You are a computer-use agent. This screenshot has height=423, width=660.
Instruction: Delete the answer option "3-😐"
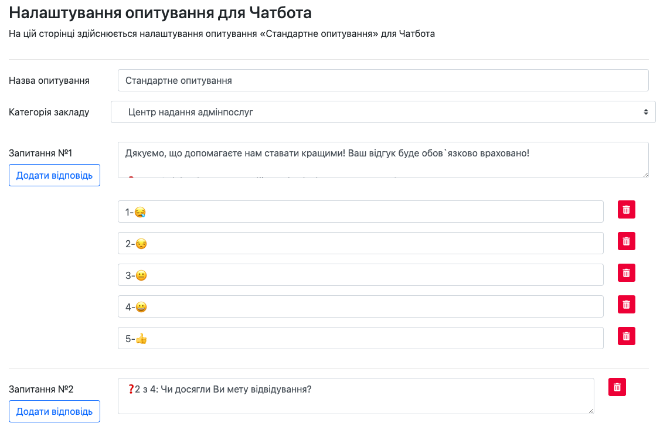626,273
